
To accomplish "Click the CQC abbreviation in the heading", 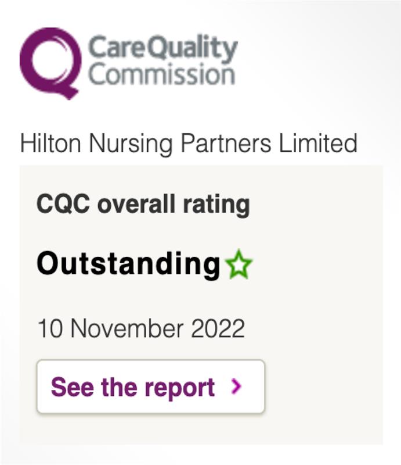I will coord(63,204).
